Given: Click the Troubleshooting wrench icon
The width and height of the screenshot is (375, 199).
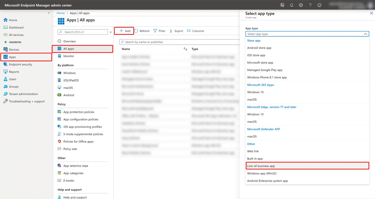Looking at the screenshot, I should [6, 101].
